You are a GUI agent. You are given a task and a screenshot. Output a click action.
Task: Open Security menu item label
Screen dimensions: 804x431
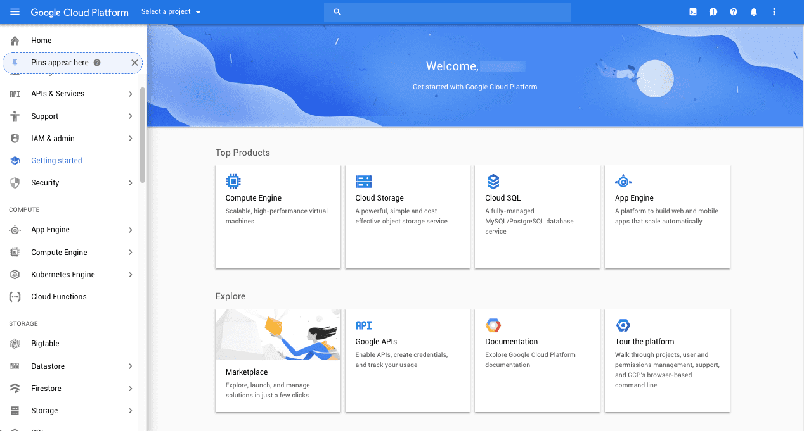[45, 183]
